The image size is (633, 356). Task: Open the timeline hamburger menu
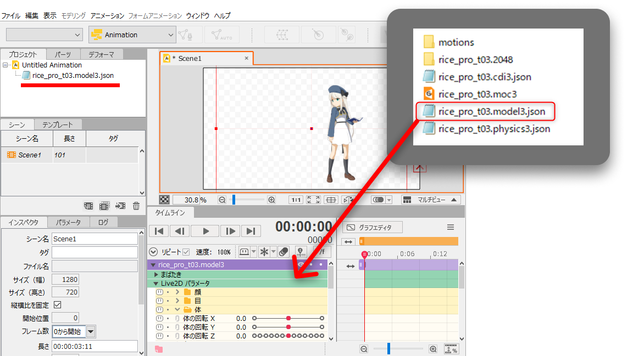[451, 227]
